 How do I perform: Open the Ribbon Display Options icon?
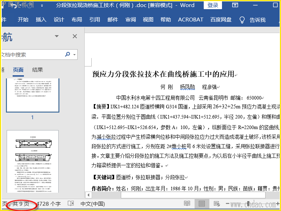(235, 5)
